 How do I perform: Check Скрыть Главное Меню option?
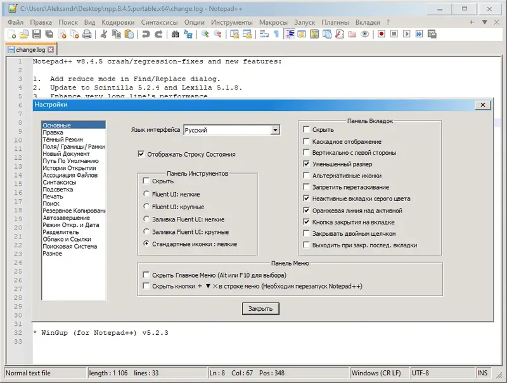click(146, 275)
